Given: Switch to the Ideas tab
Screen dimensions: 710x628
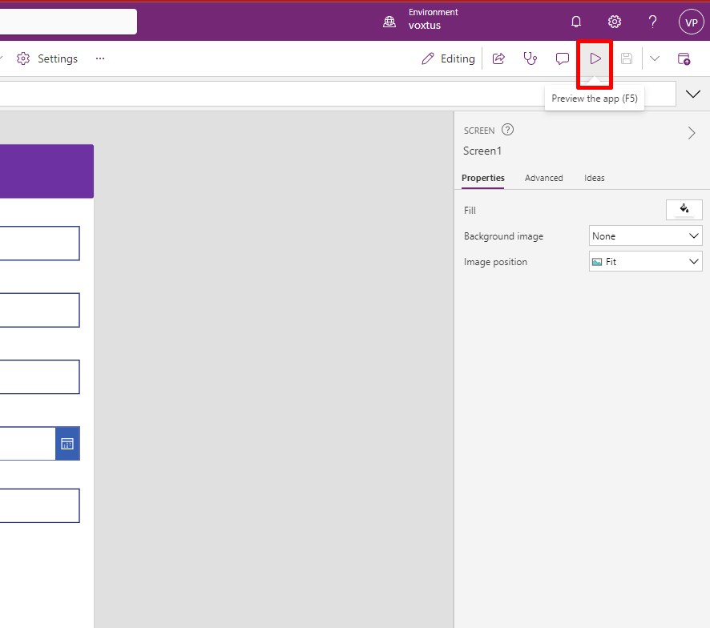Looking at the screenshot, I should [x=594, y=178].
